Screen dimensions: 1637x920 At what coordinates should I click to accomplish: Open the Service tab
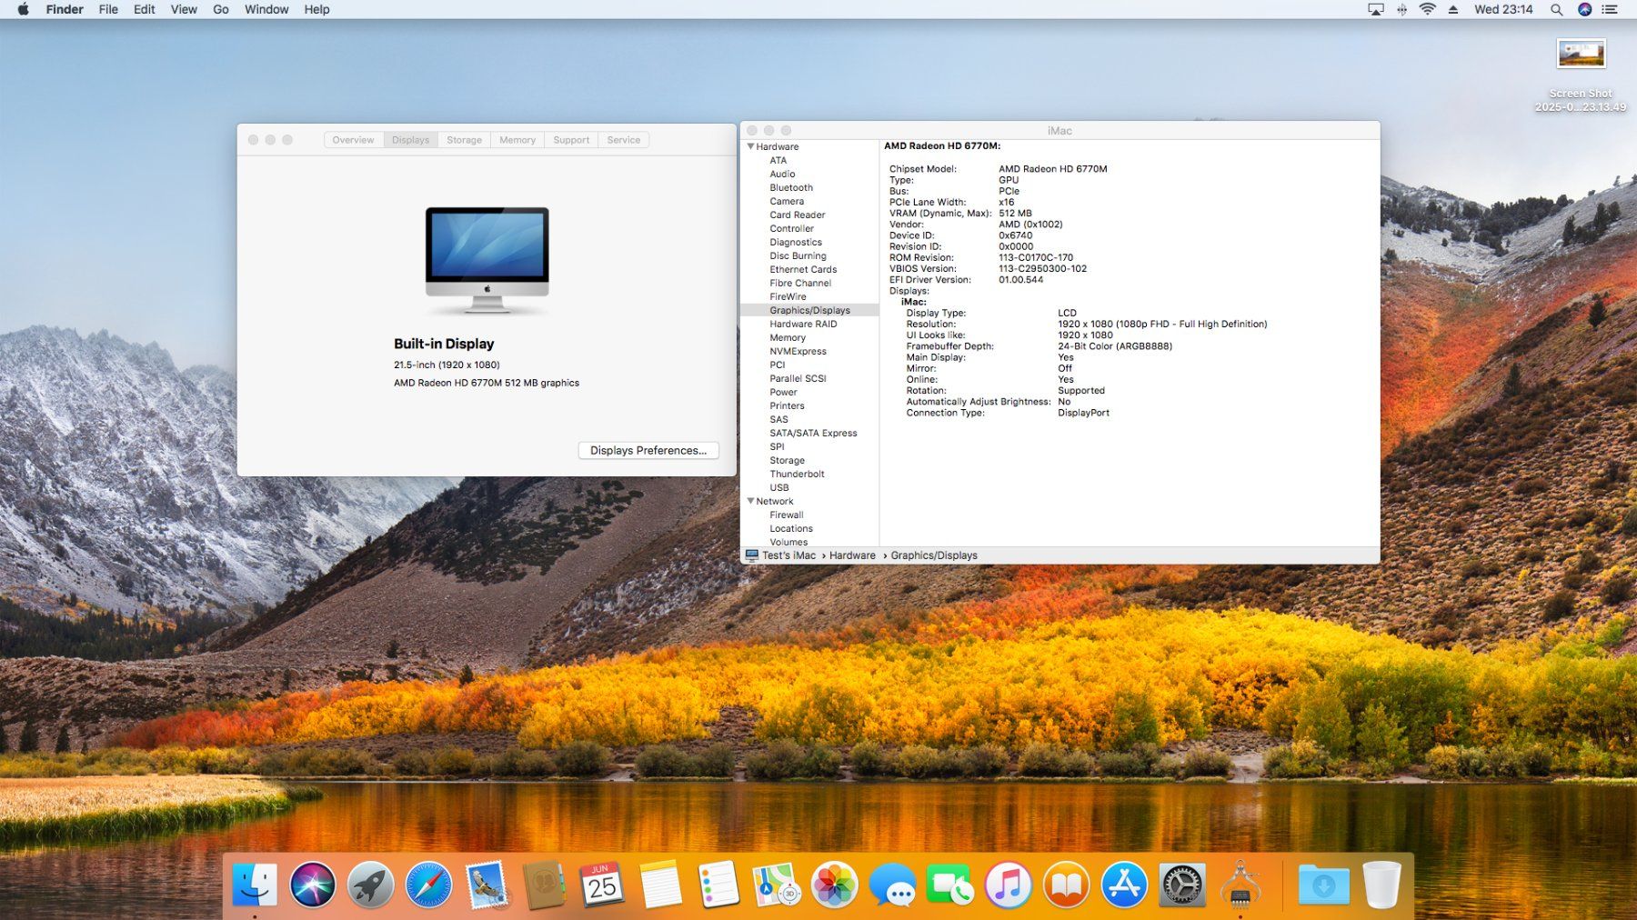pos(624,140)
